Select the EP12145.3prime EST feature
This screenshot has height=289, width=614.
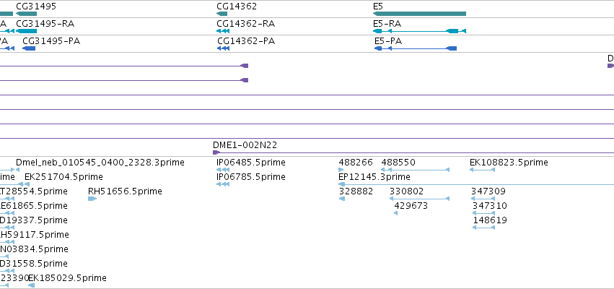point(476,184)
